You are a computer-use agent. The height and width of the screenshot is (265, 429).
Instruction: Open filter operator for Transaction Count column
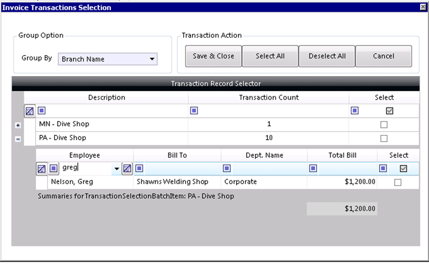coord(194,111)
